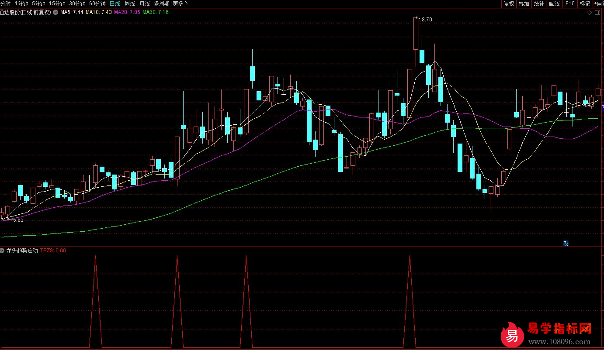
Task: Click the 财 financial marker icon
Action: (566, 244)
